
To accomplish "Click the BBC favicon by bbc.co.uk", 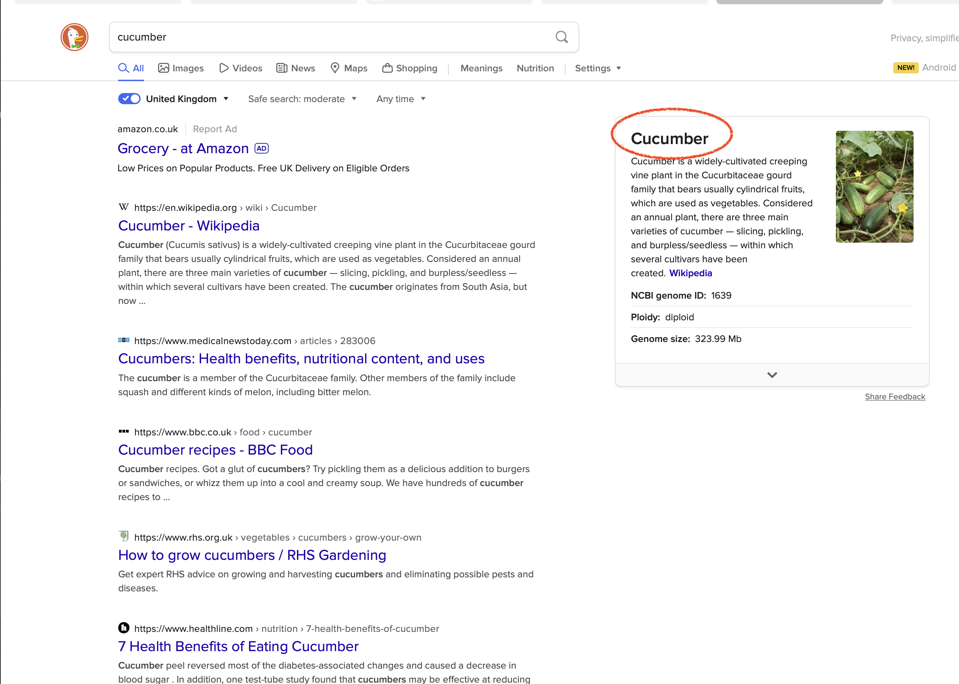I will point(123,431).
